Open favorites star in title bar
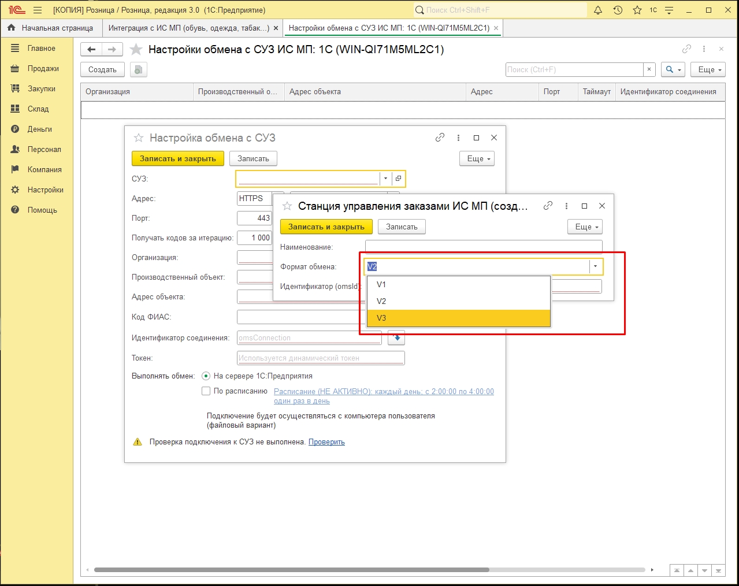Viewport: 739px width, 586px height. tap(637, 10)
